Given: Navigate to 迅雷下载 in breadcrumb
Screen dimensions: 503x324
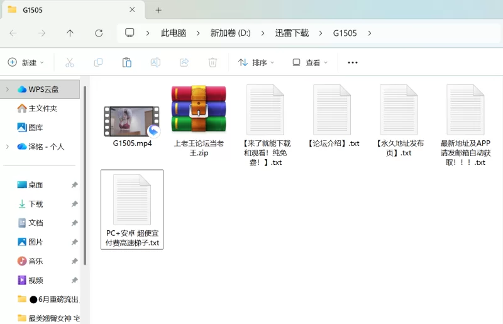Looking at the screenshot, I should (292, 33).
